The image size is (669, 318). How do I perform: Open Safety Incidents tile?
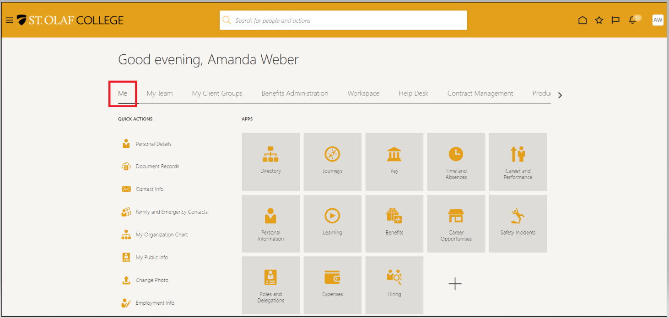518,224
